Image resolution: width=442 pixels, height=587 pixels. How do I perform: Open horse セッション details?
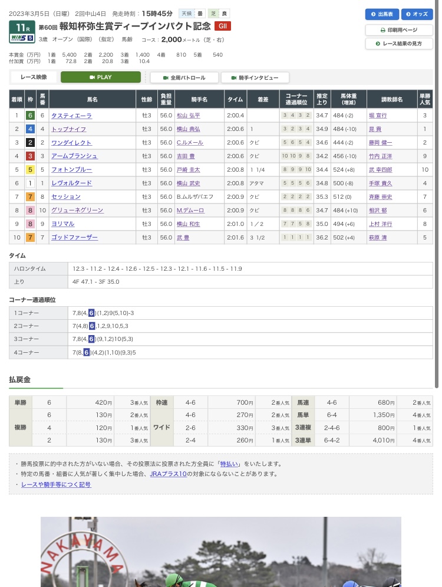tap(66, 196)
